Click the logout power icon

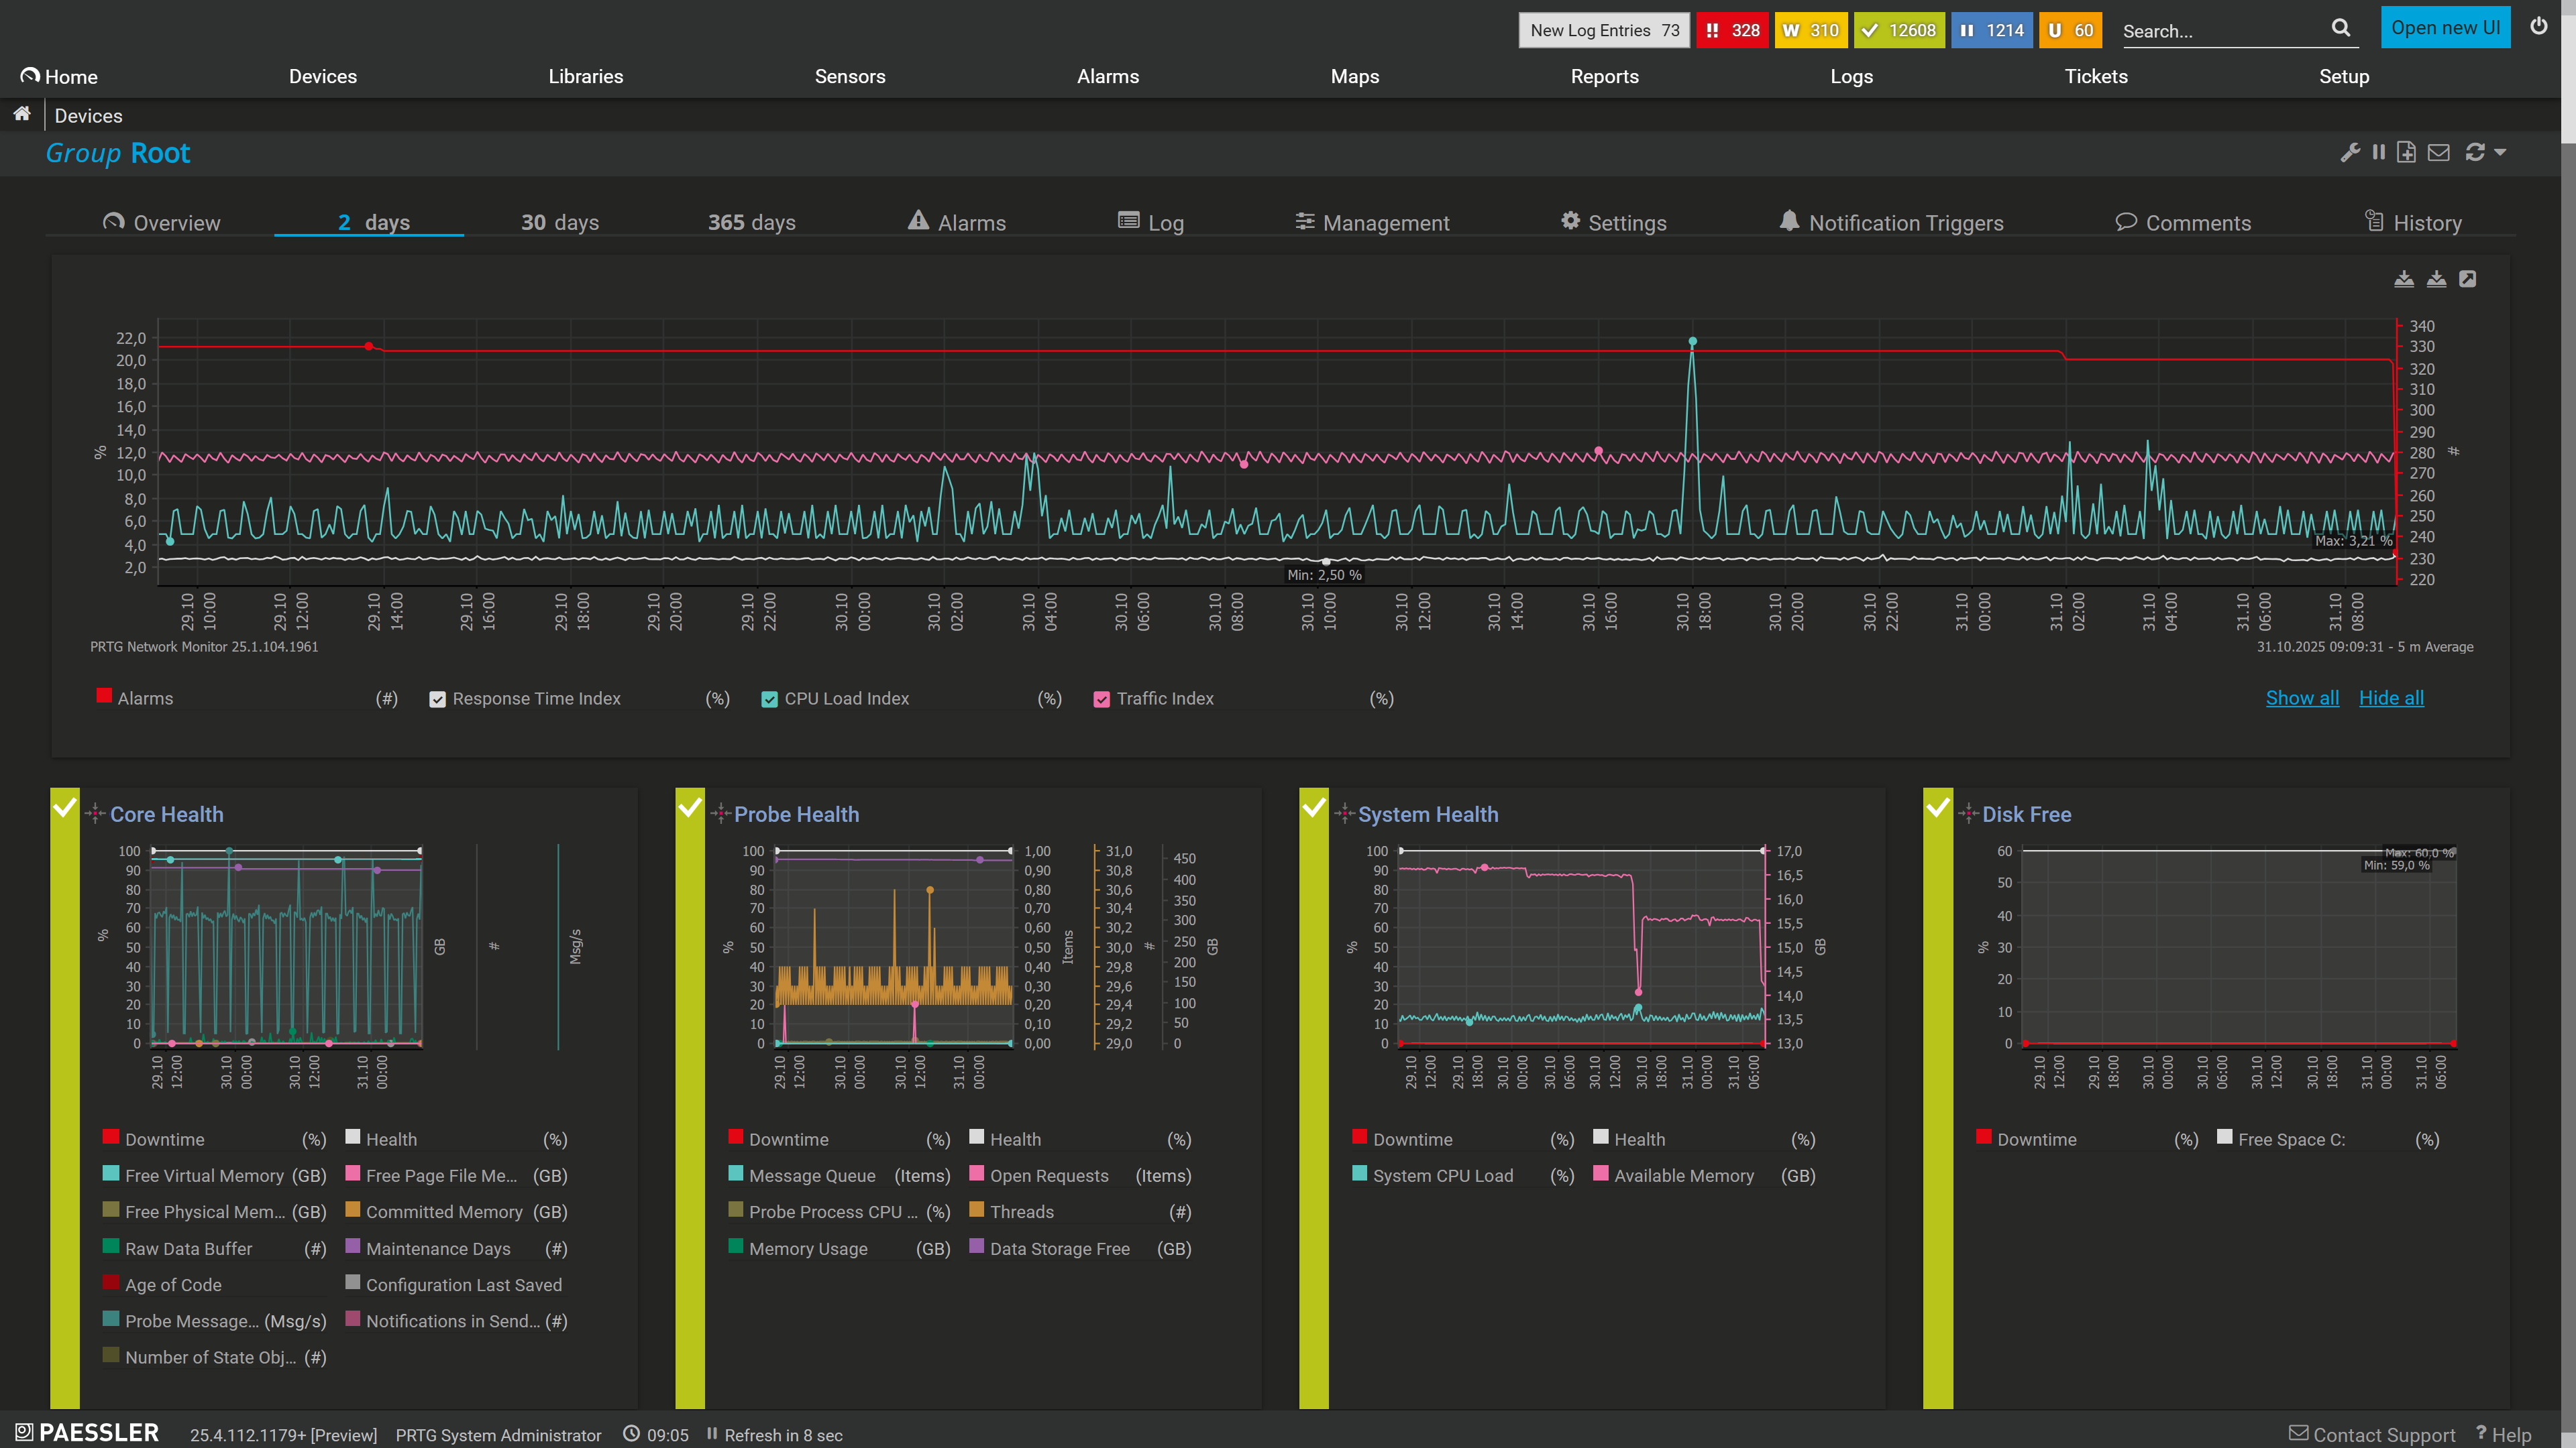[x=2539, y=27]
